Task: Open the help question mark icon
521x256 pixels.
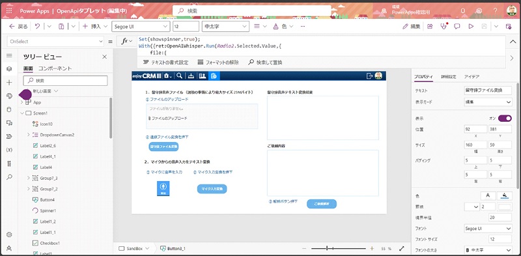Action: (495, 10)
